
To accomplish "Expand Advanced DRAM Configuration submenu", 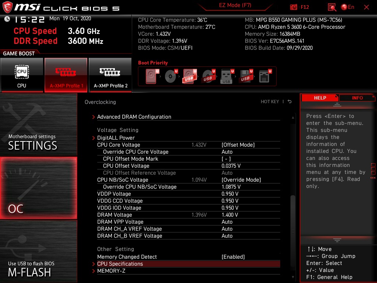I will coord(134,117).
